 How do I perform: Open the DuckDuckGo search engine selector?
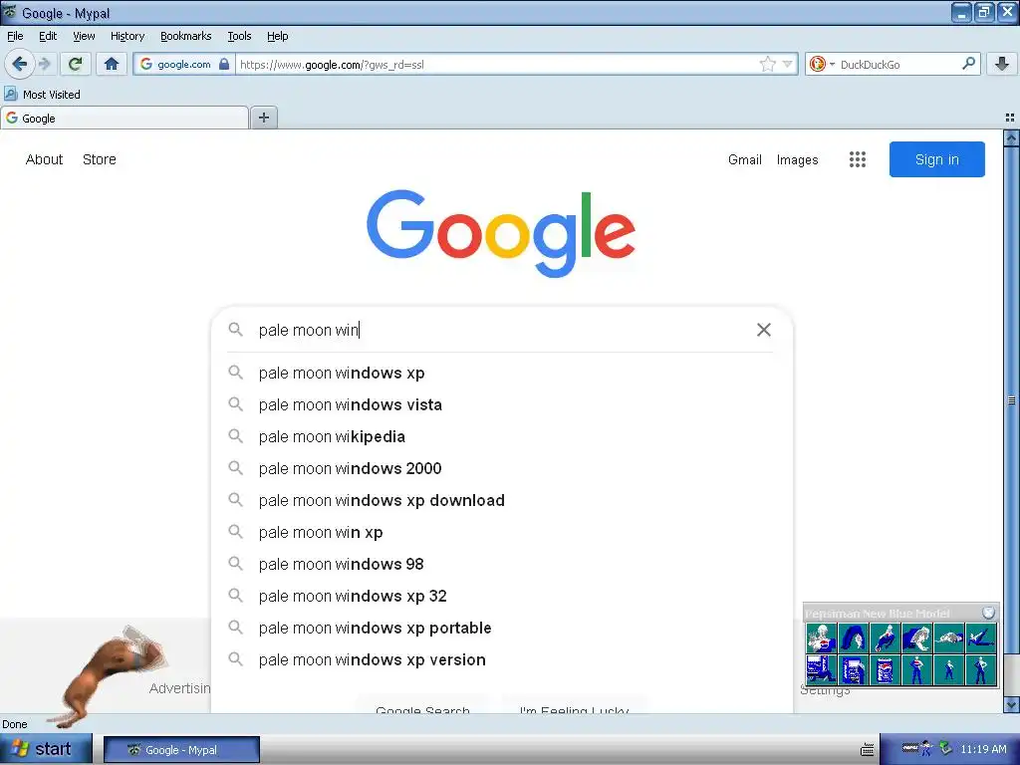click(x=822, y=64)
